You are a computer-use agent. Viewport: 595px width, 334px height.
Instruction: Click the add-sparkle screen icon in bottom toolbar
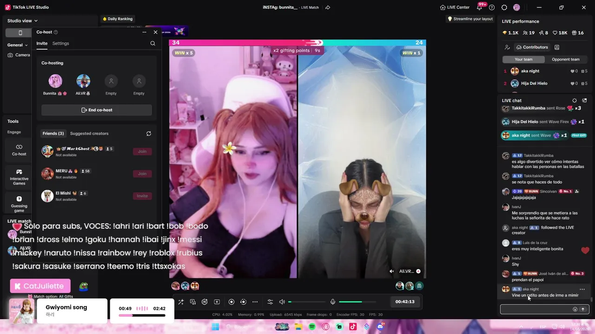click(x=217, y=302)
